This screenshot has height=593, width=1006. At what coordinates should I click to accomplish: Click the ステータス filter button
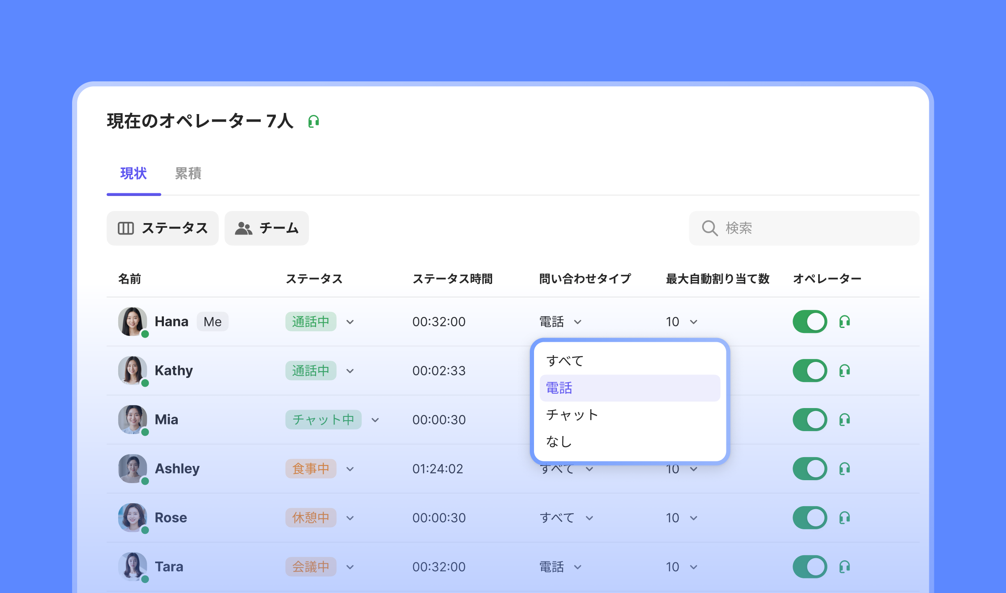point(163,228)
